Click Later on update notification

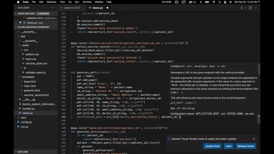[229, 146]
